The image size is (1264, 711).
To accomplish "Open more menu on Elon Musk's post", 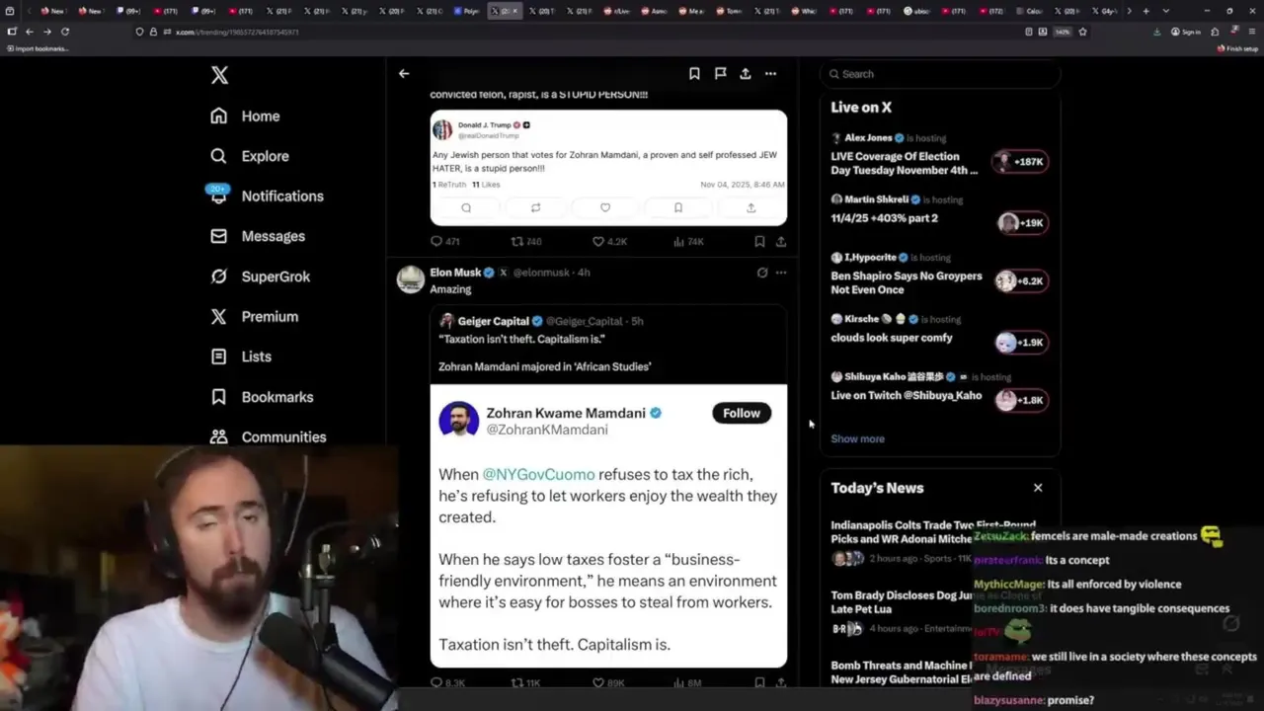I will coord(781,273).
